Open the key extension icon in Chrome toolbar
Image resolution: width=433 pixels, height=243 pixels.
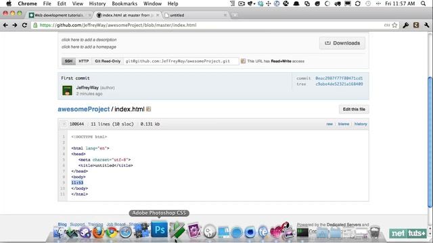click(406, 25)
